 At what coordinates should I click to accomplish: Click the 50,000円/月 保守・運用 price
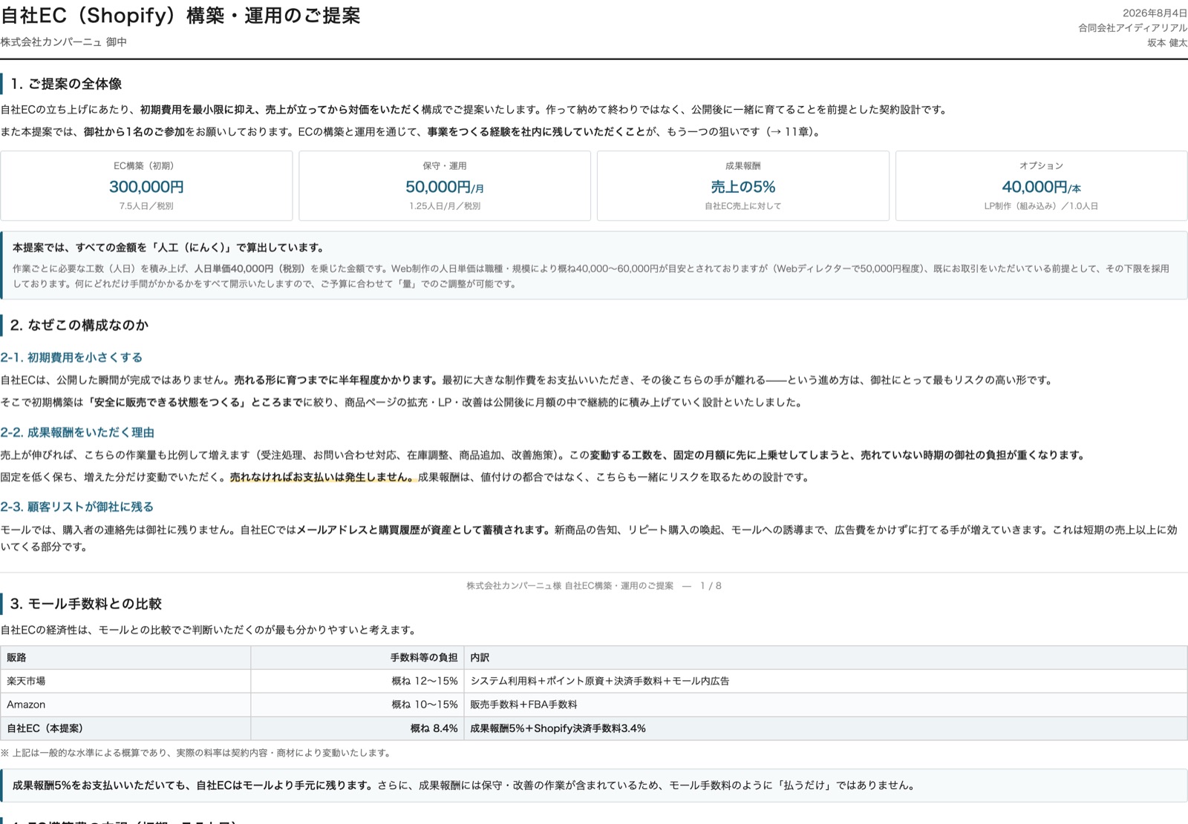coord(445,187)
